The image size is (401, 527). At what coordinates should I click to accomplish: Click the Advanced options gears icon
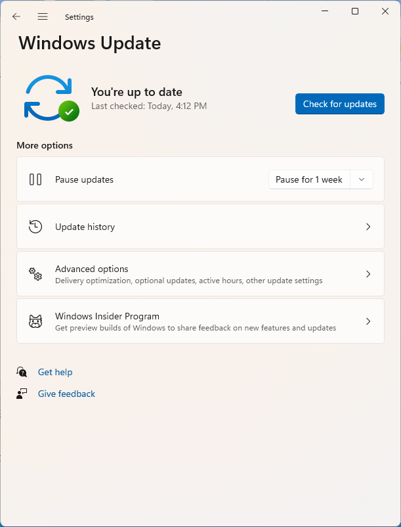coord(35,274)
